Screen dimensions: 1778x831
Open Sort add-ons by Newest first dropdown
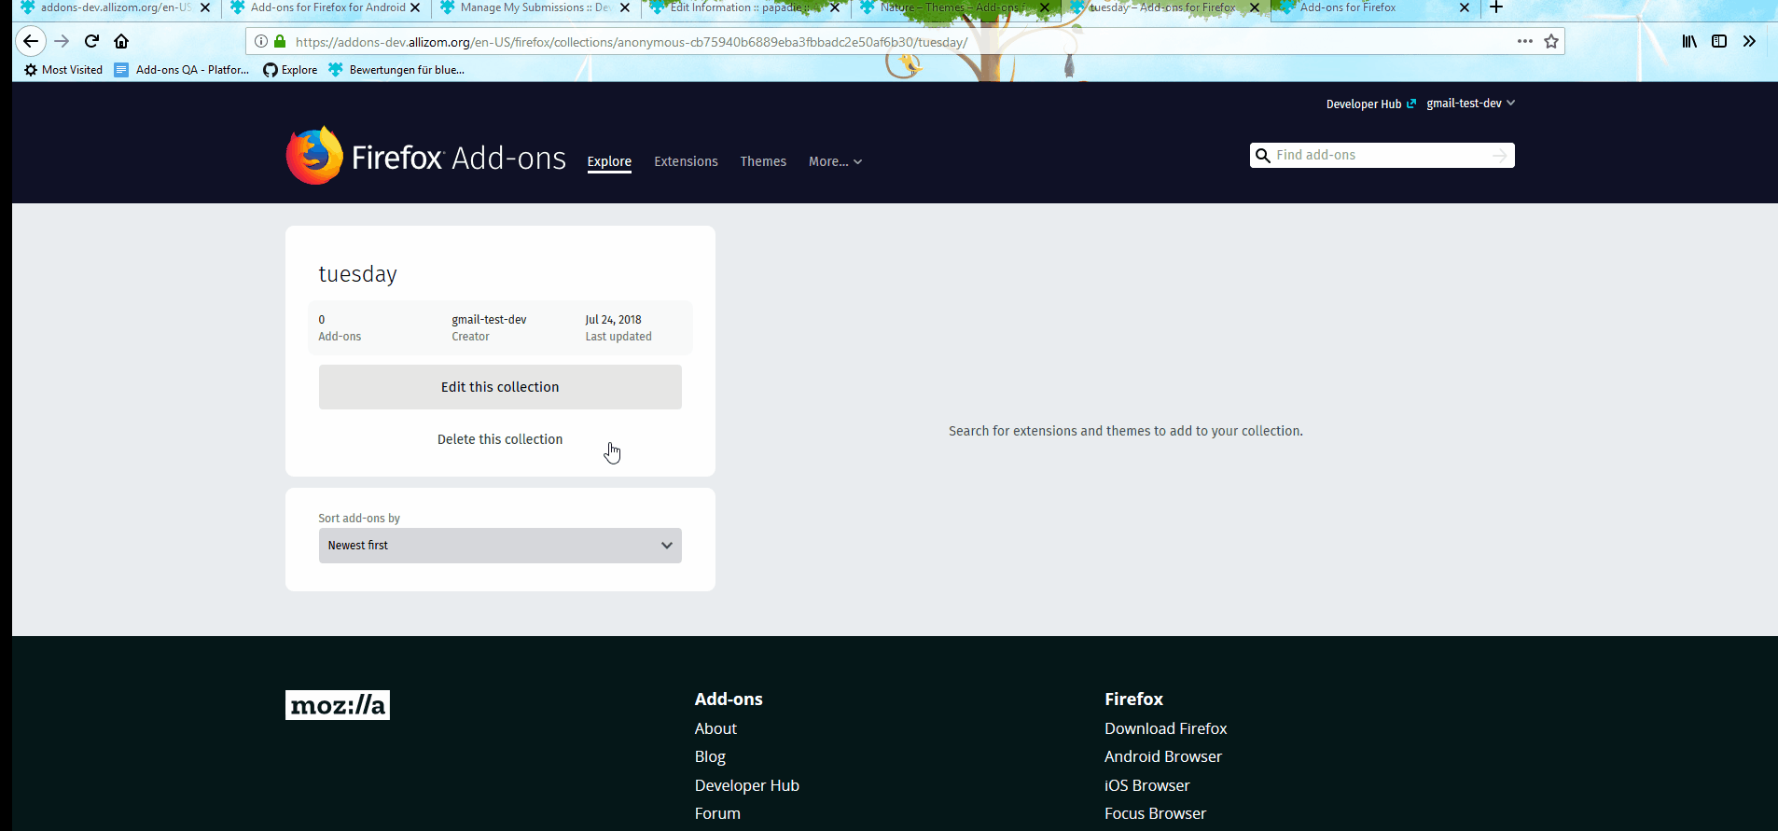pyautogui.click(x=500, y=546)
